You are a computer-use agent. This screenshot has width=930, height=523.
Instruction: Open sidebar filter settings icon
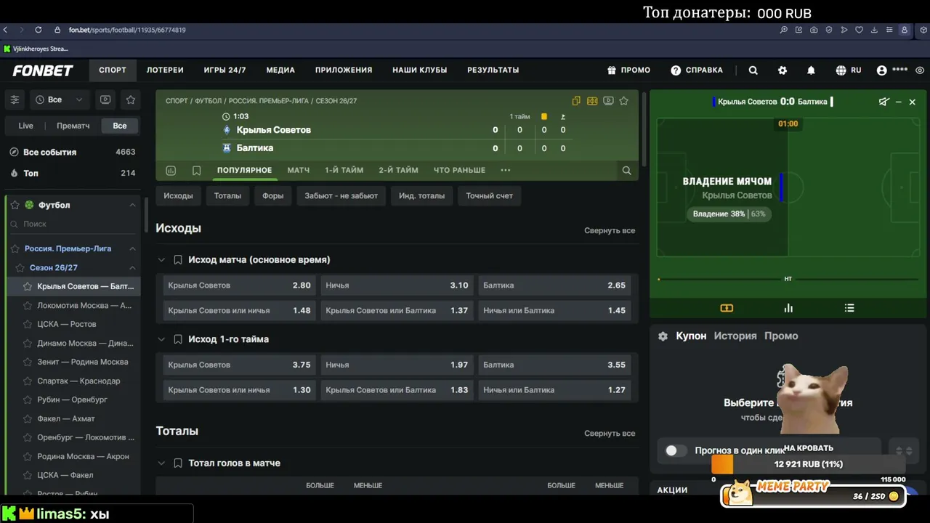pos(15,100)
